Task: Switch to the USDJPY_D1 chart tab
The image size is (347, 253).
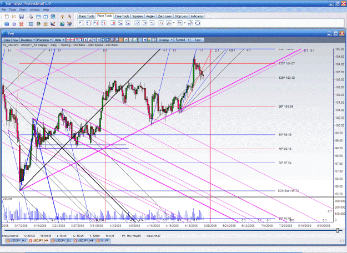Action: [x=62, y=241]
